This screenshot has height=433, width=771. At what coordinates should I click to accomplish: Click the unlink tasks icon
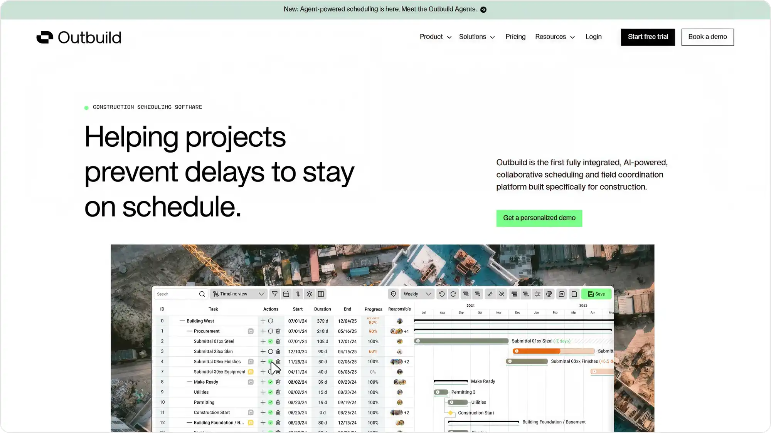(x=502, y=294)
